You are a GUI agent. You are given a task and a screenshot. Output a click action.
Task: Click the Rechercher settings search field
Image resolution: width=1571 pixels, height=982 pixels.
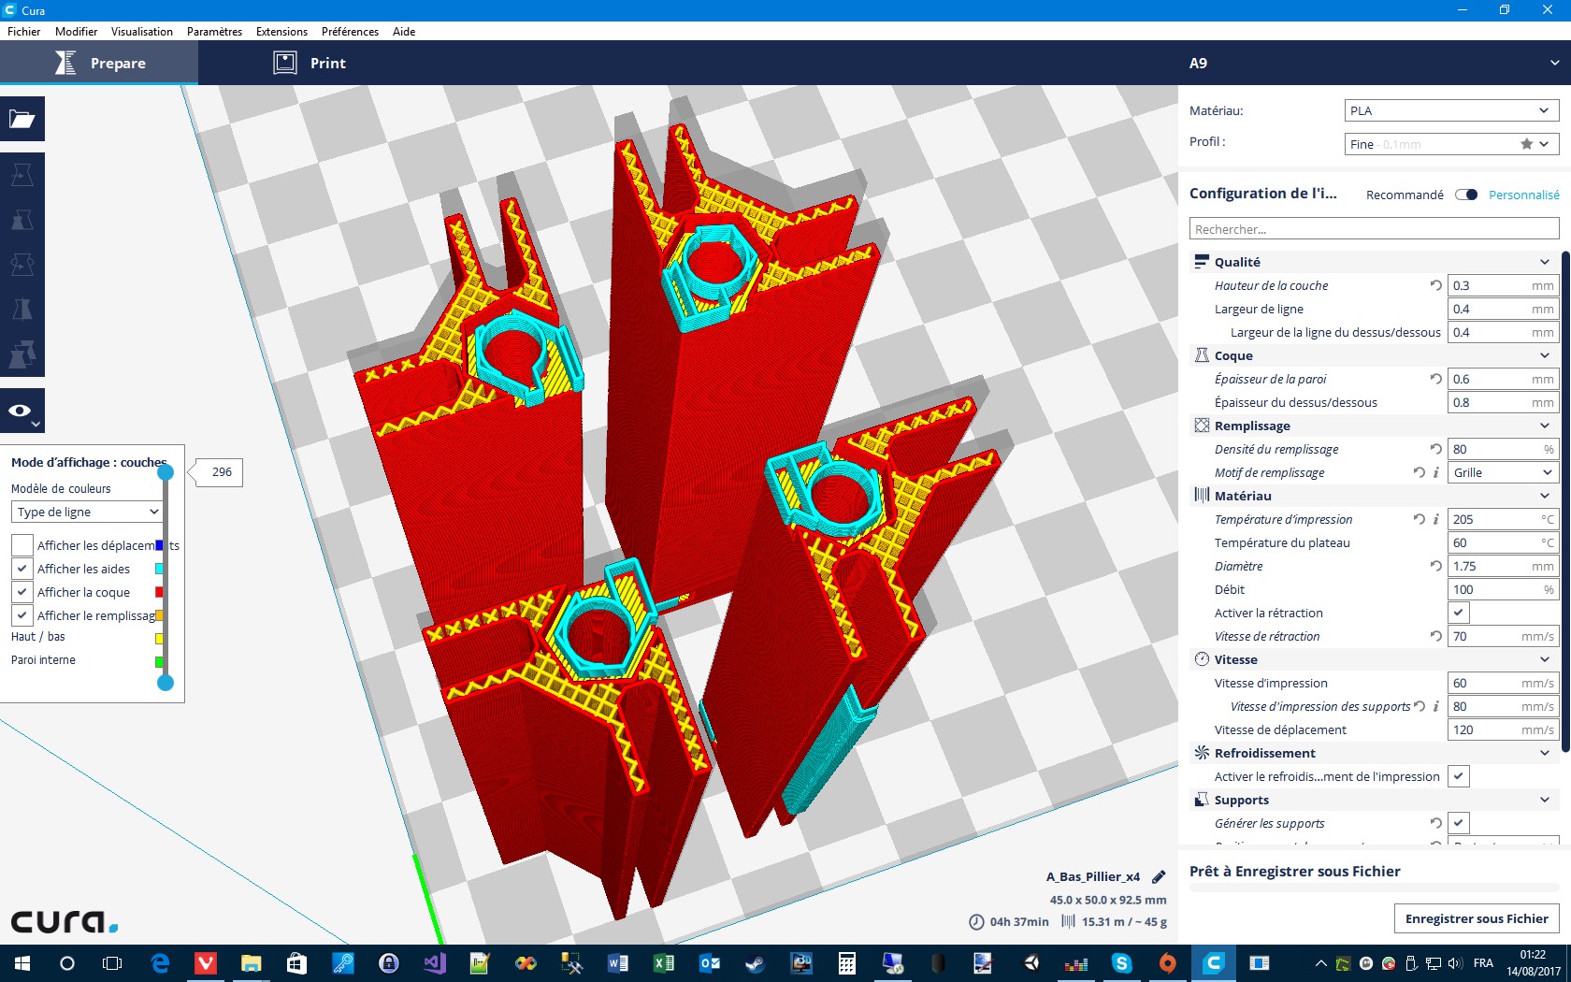point(1374,229)
